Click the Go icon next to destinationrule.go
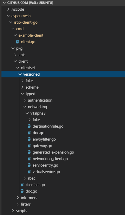Viewport: 125px width, 215px height. 29,126
